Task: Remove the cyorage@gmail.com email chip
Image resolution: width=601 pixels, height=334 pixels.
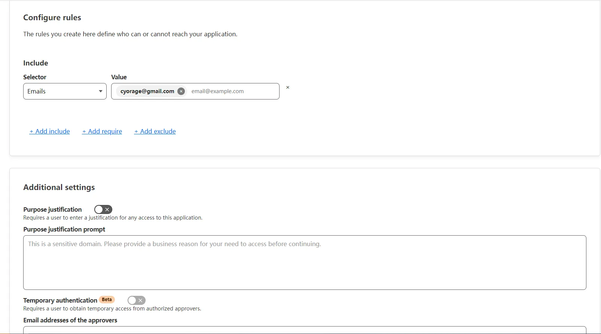Action: click(181, 91)
